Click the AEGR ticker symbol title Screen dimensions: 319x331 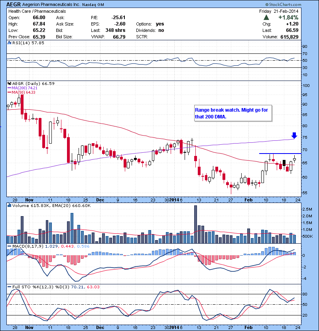click(x=13, y=4)
